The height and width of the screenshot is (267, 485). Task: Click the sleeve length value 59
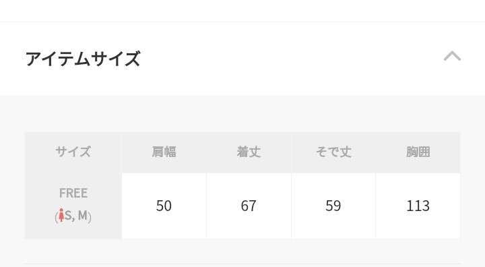click(x=333, y=206)
